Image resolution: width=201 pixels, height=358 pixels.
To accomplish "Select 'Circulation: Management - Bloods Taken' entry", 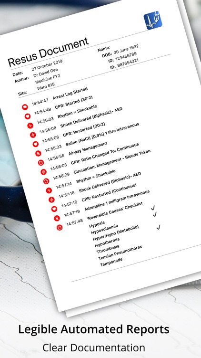I will coord(112,162).
